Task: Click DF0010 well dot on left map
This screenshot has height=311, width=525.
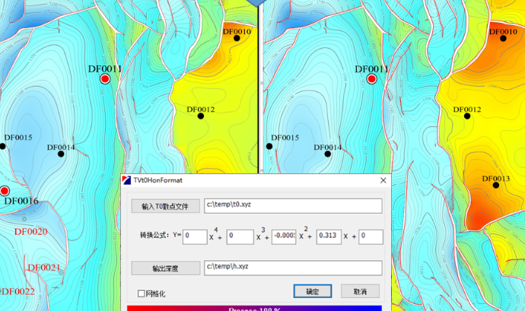Action: click(x=237, y=39)
